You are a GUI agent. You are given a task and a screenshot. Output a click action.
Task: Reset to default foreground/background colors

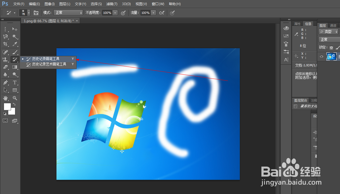click(5, 113)
